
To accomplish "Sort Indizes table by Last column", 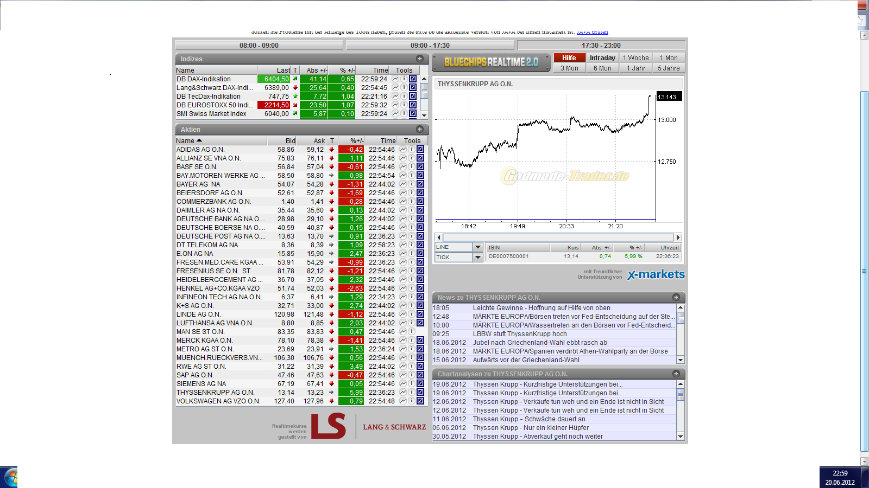I will [274, 70].
